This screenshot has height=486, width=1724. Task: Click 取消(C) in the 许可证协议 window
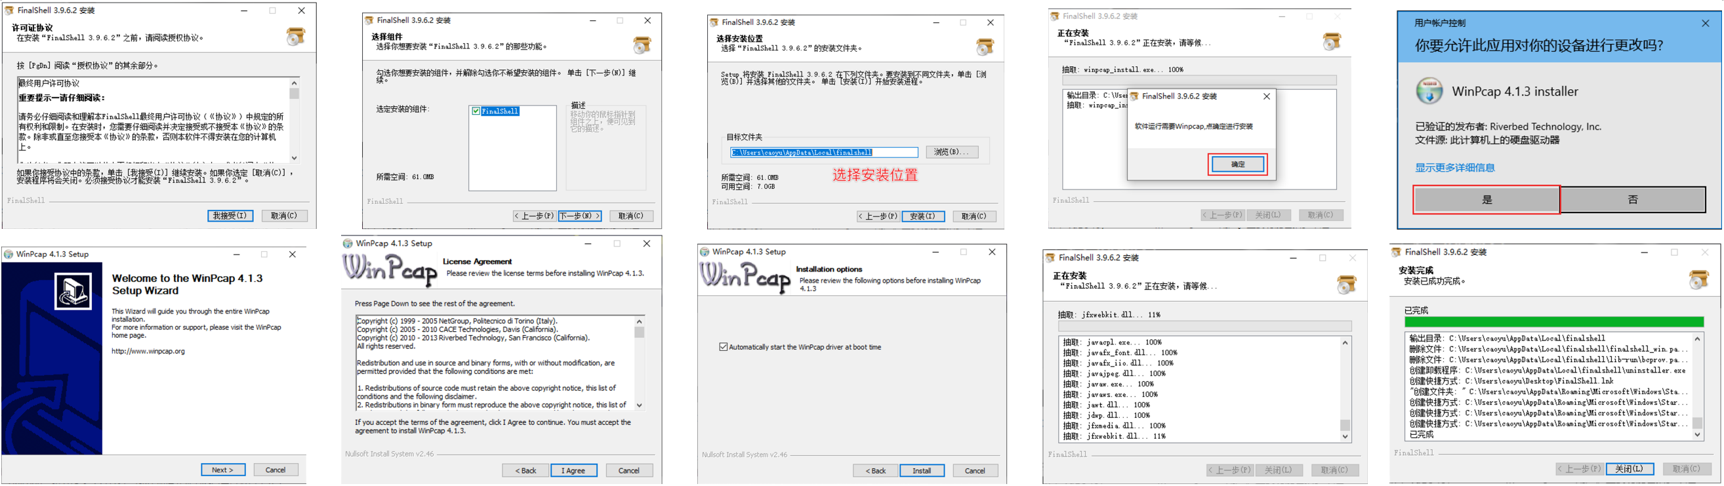tap(284, 216)
